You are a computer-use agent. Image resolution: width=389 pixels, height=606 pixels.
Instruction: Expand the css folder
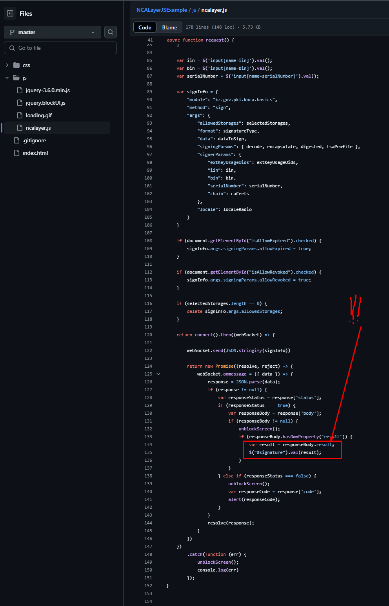pyautogui.click(x=7, y=65)
